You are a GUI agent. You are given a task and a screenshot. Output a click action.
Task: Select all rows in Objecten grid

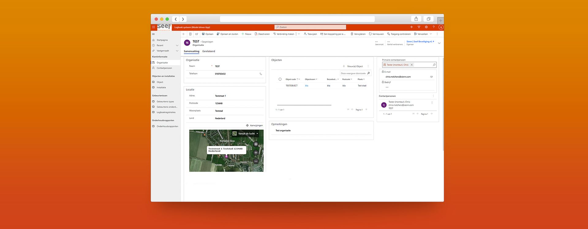tap(280, 79)
